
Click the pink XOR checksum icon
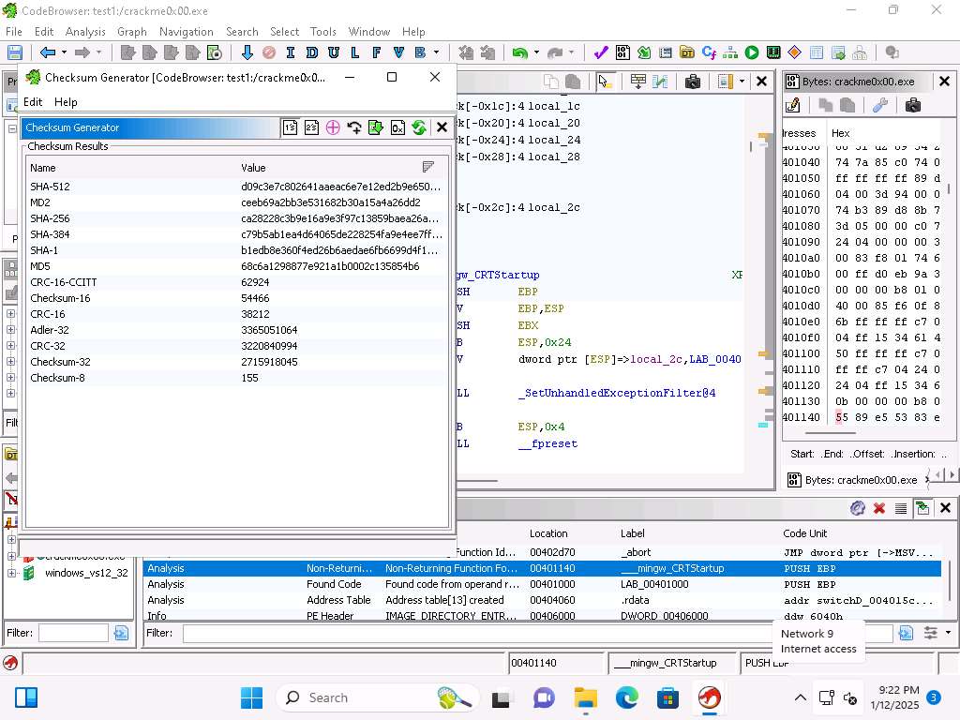333,127
